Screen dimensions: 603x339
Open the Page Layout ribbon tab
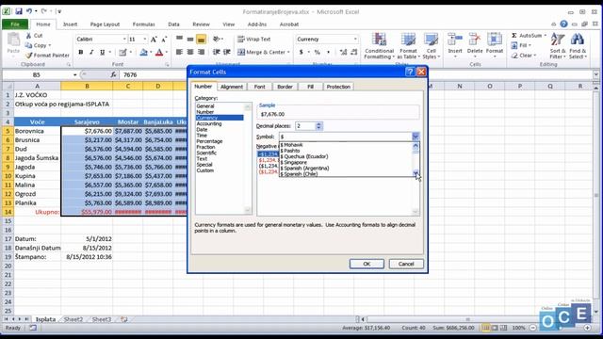105,24
